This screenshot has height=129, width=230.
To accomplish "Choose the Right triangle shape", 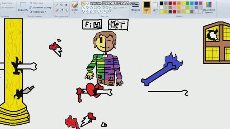I will tap(83, 8).
